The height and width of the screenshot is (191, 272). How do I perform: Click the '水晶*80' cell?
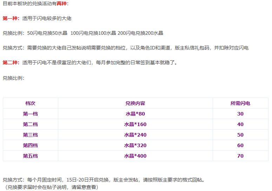(x=135, y=114)
